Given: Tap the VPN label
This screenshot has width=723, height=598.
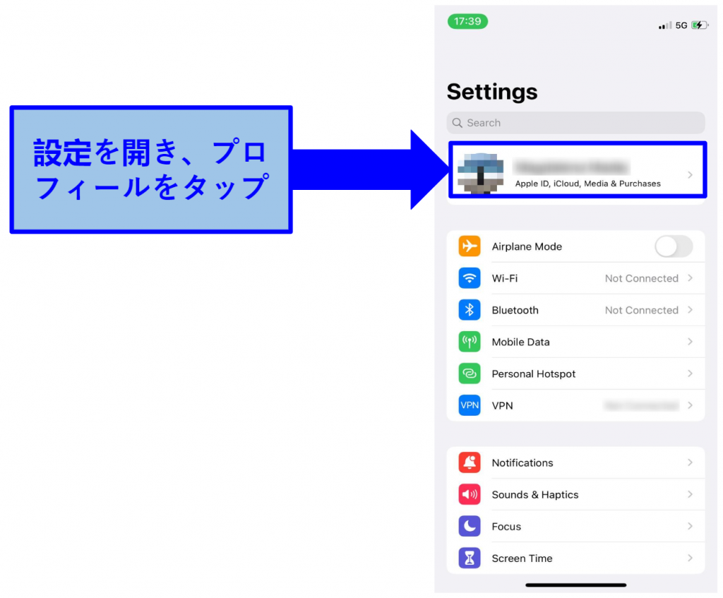Looking at the screenshot, I should coord(502,406).
